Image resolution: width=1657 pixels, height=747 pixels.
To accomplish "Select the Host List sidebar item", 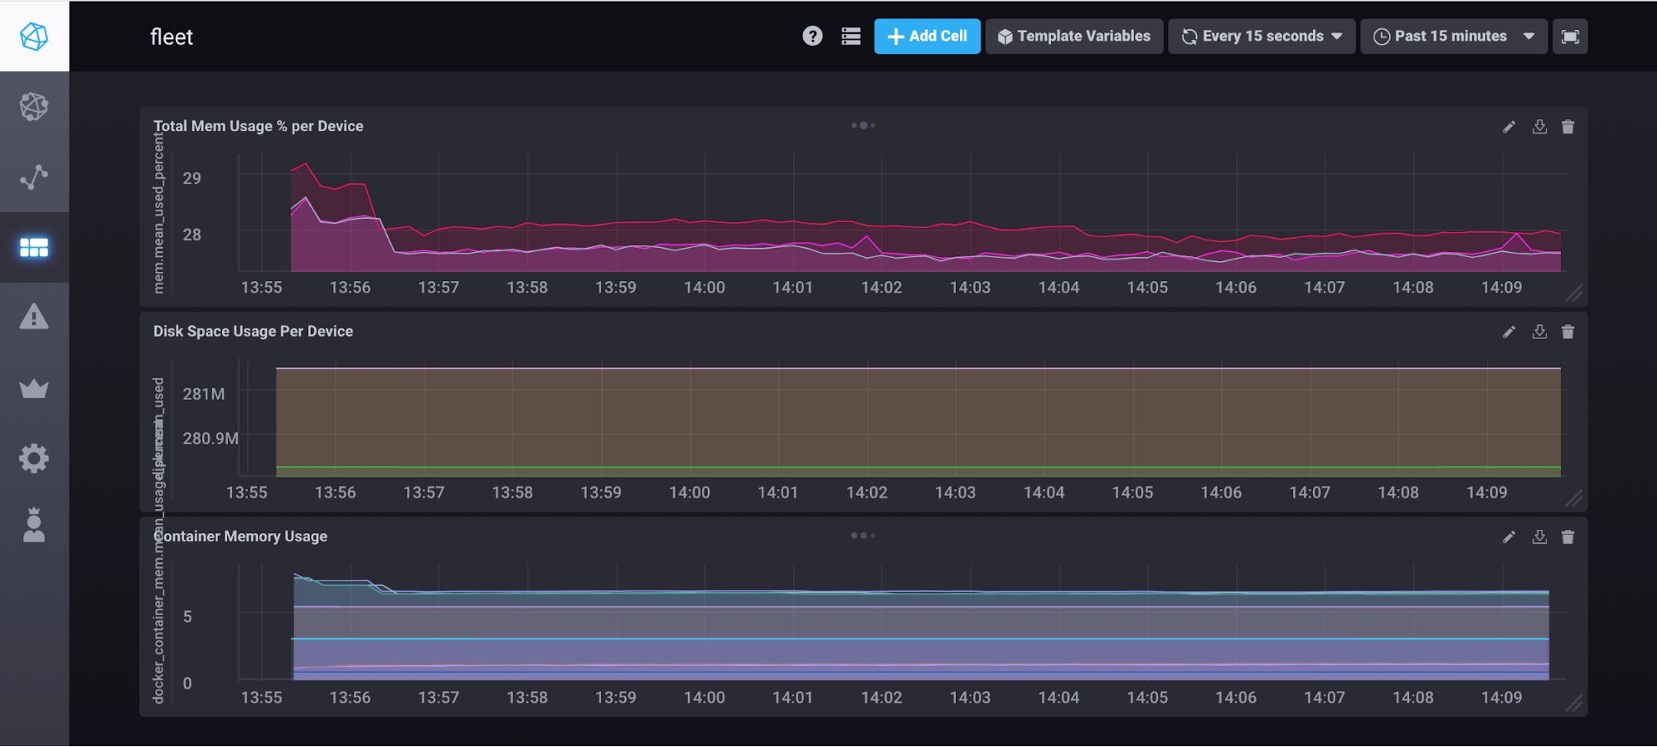I will pos(34,106).
